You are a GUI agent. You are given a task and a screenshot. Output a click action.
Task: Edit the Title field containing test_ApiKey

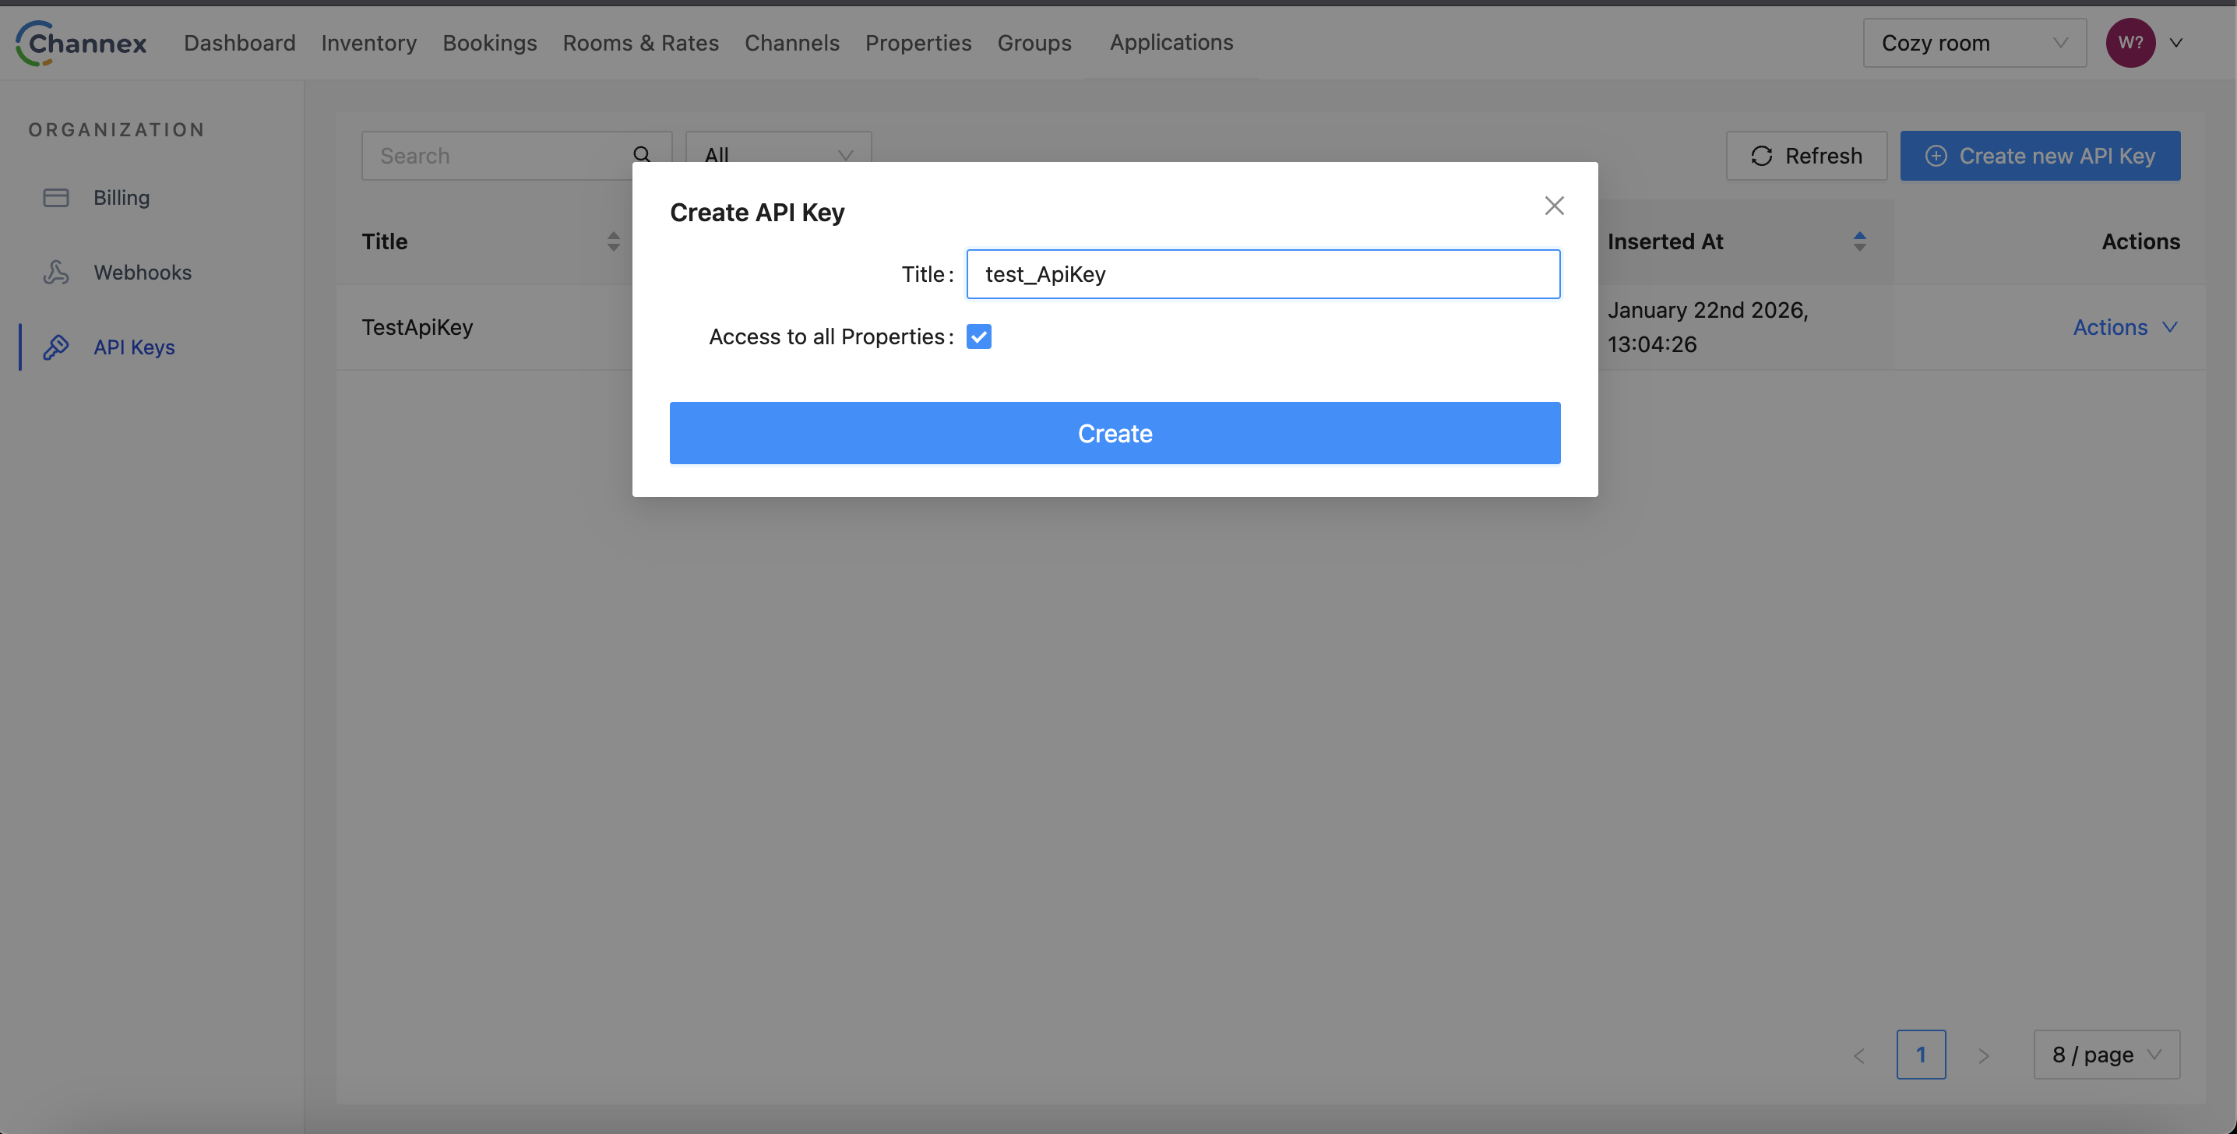(1263, 273)
